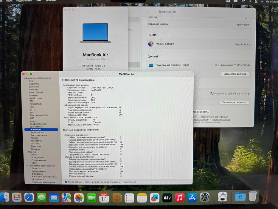Click the battery serial number D864312A76G1LP9C1

click(x=102, y=87)
